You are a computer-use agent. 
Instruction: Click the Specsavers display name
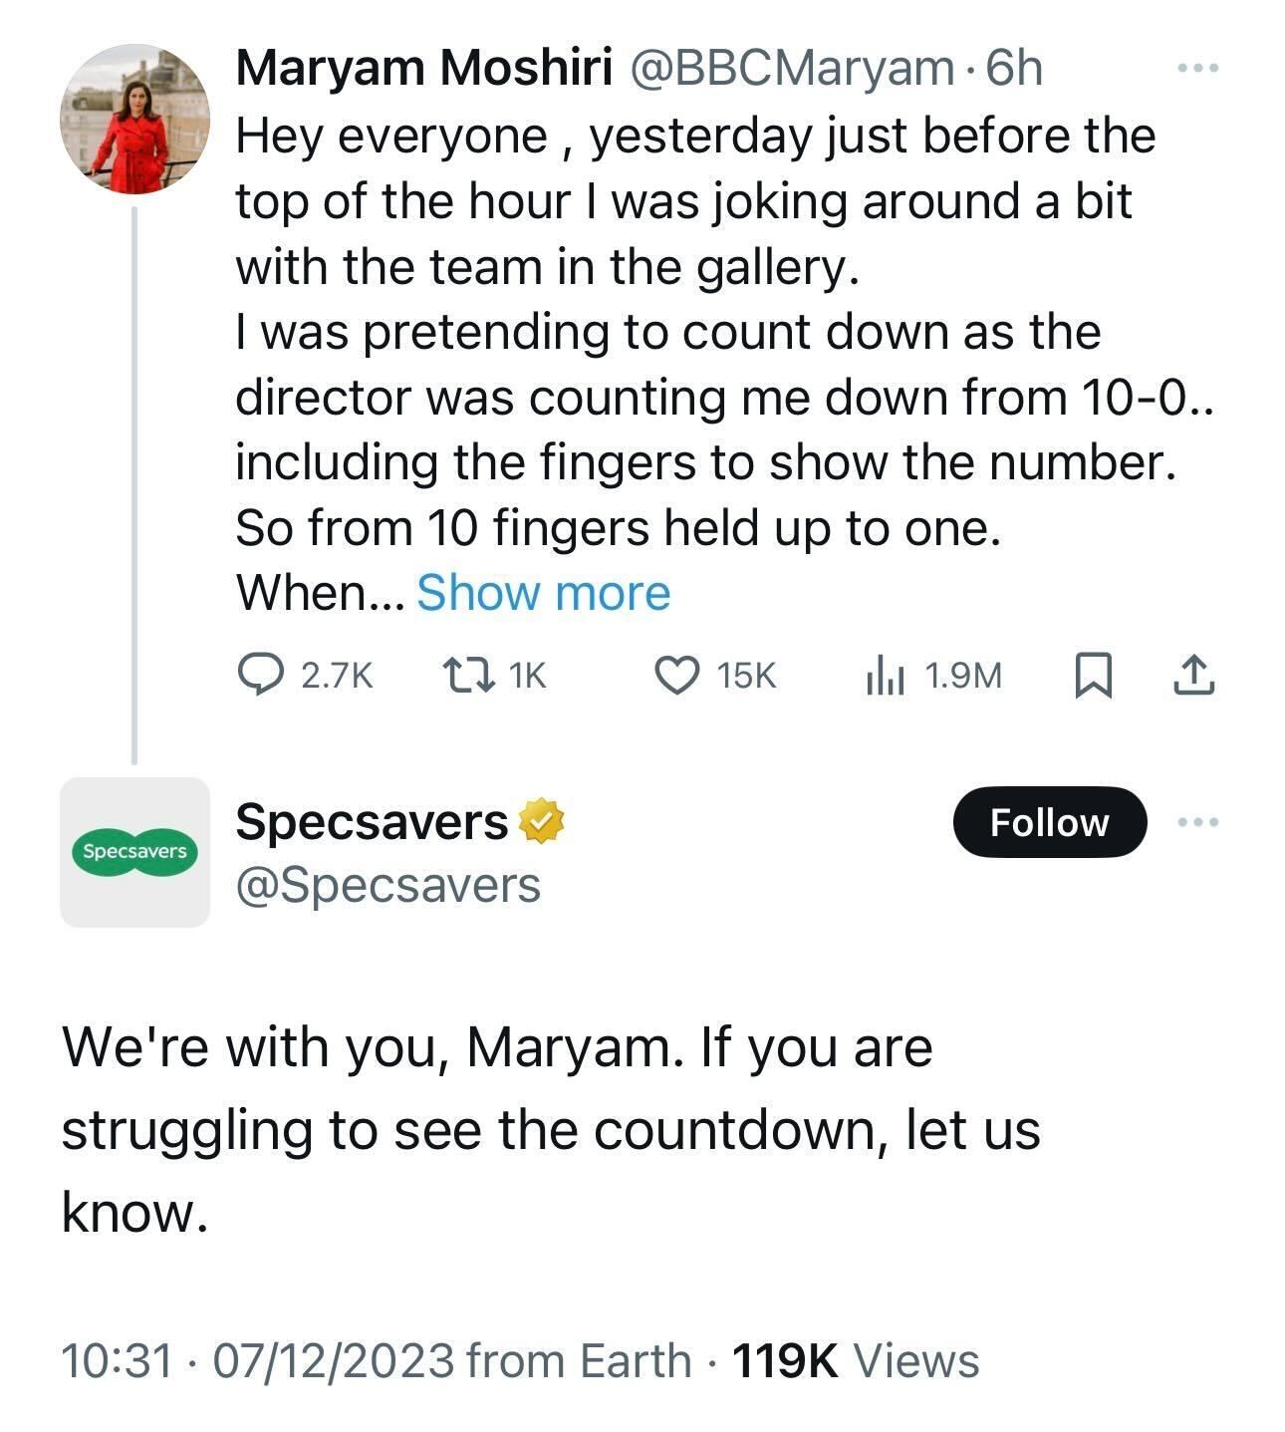pyautogui.click(x=372, y=821)
